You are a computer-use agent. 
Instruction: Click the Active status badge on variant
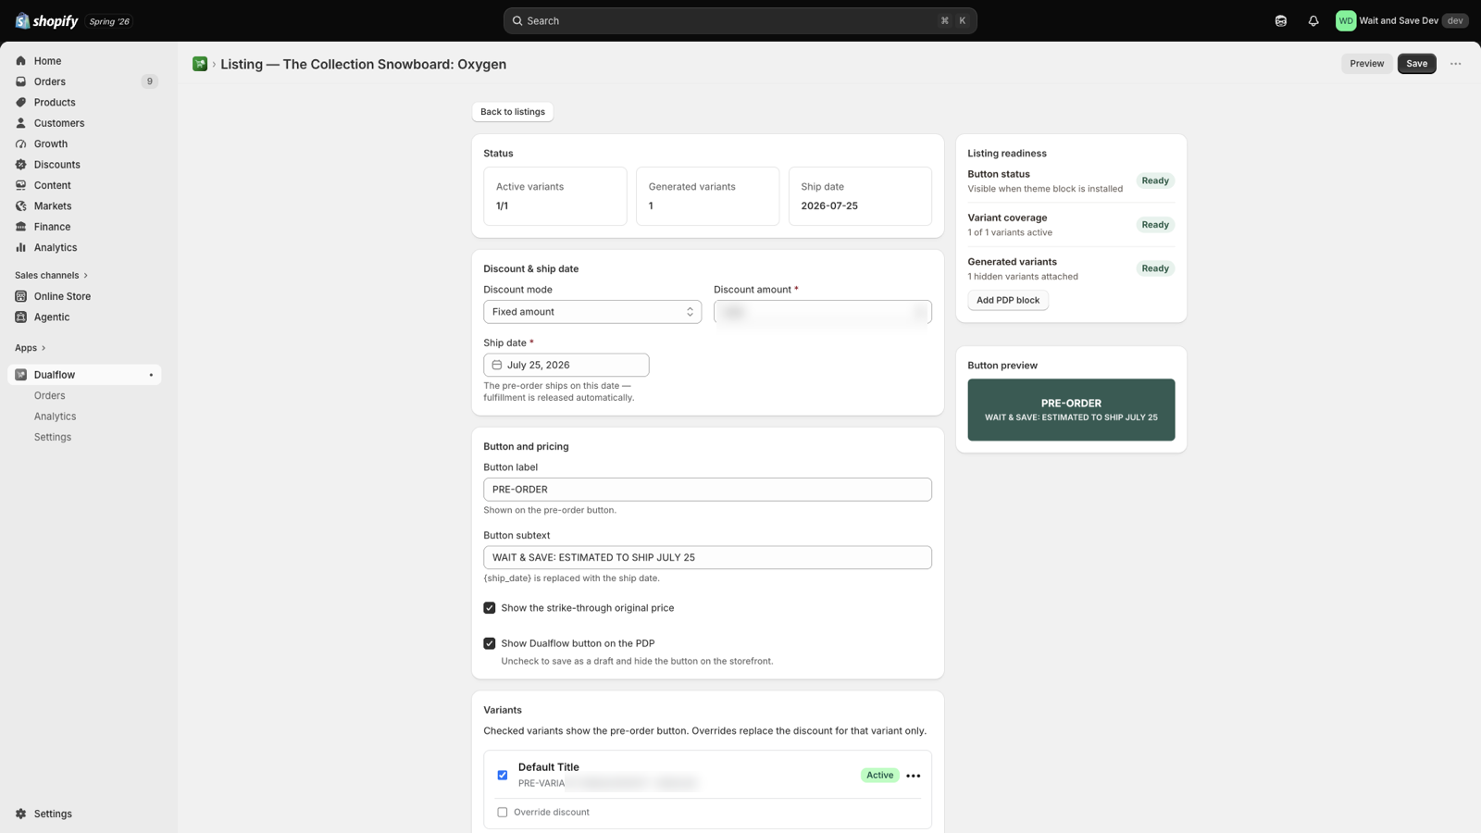click(880, 776)
